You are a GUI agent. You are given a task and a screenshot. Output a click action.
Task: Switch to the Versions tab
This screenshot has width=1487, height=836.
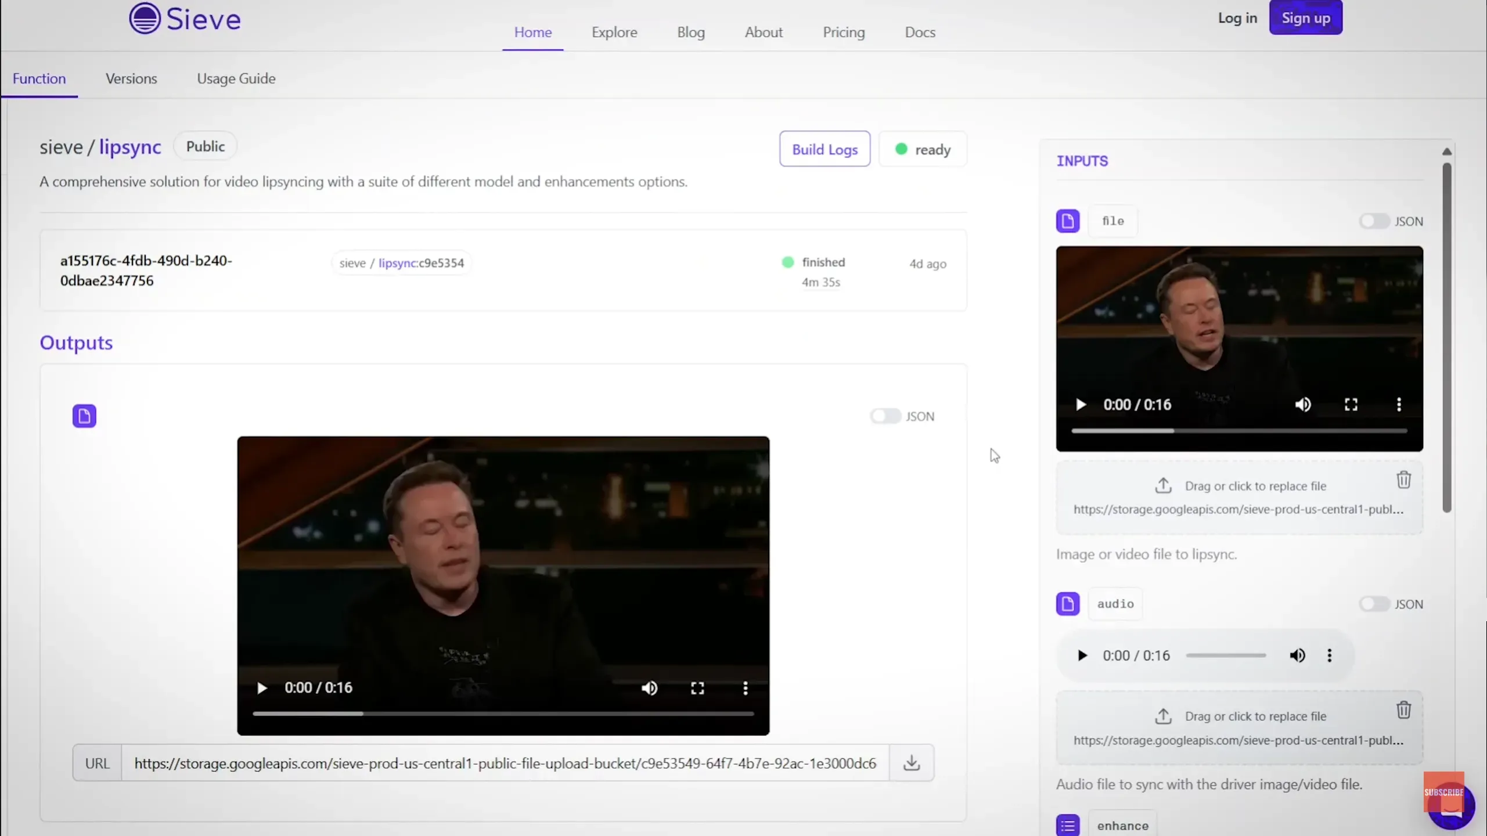(131, 78)
